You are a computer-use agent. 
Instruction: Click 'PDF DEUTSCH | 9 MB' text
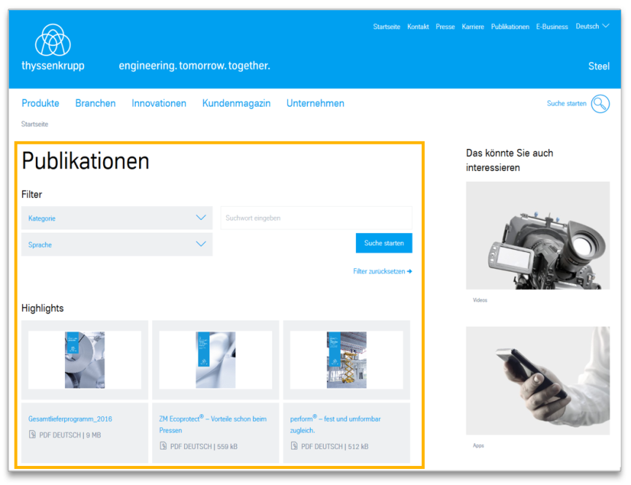pos(70,435)
